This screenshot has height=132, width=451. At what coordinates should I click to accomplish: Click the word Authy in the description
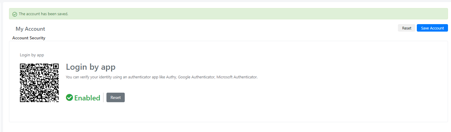[x=171, y=77]
